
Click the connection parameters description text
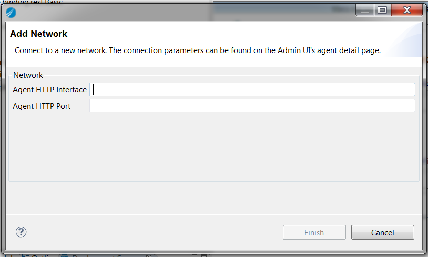(197, 51)
